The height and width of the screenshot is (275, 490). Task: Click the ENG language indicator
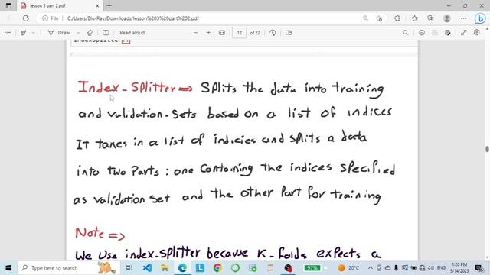pos(441,268)
